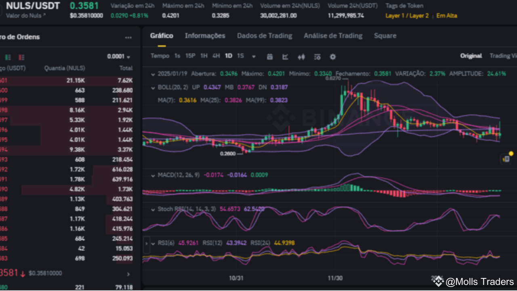Click the MA(99) value 0.3823
The height and width of the screenshot is (291, 517).
[278, 100]
